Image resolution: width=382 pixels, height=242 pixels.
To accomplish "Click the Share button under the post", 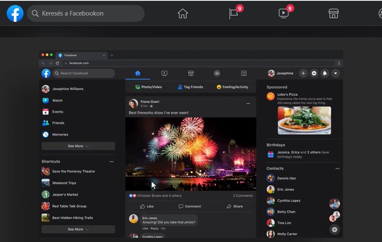I will tap(234, 206).
